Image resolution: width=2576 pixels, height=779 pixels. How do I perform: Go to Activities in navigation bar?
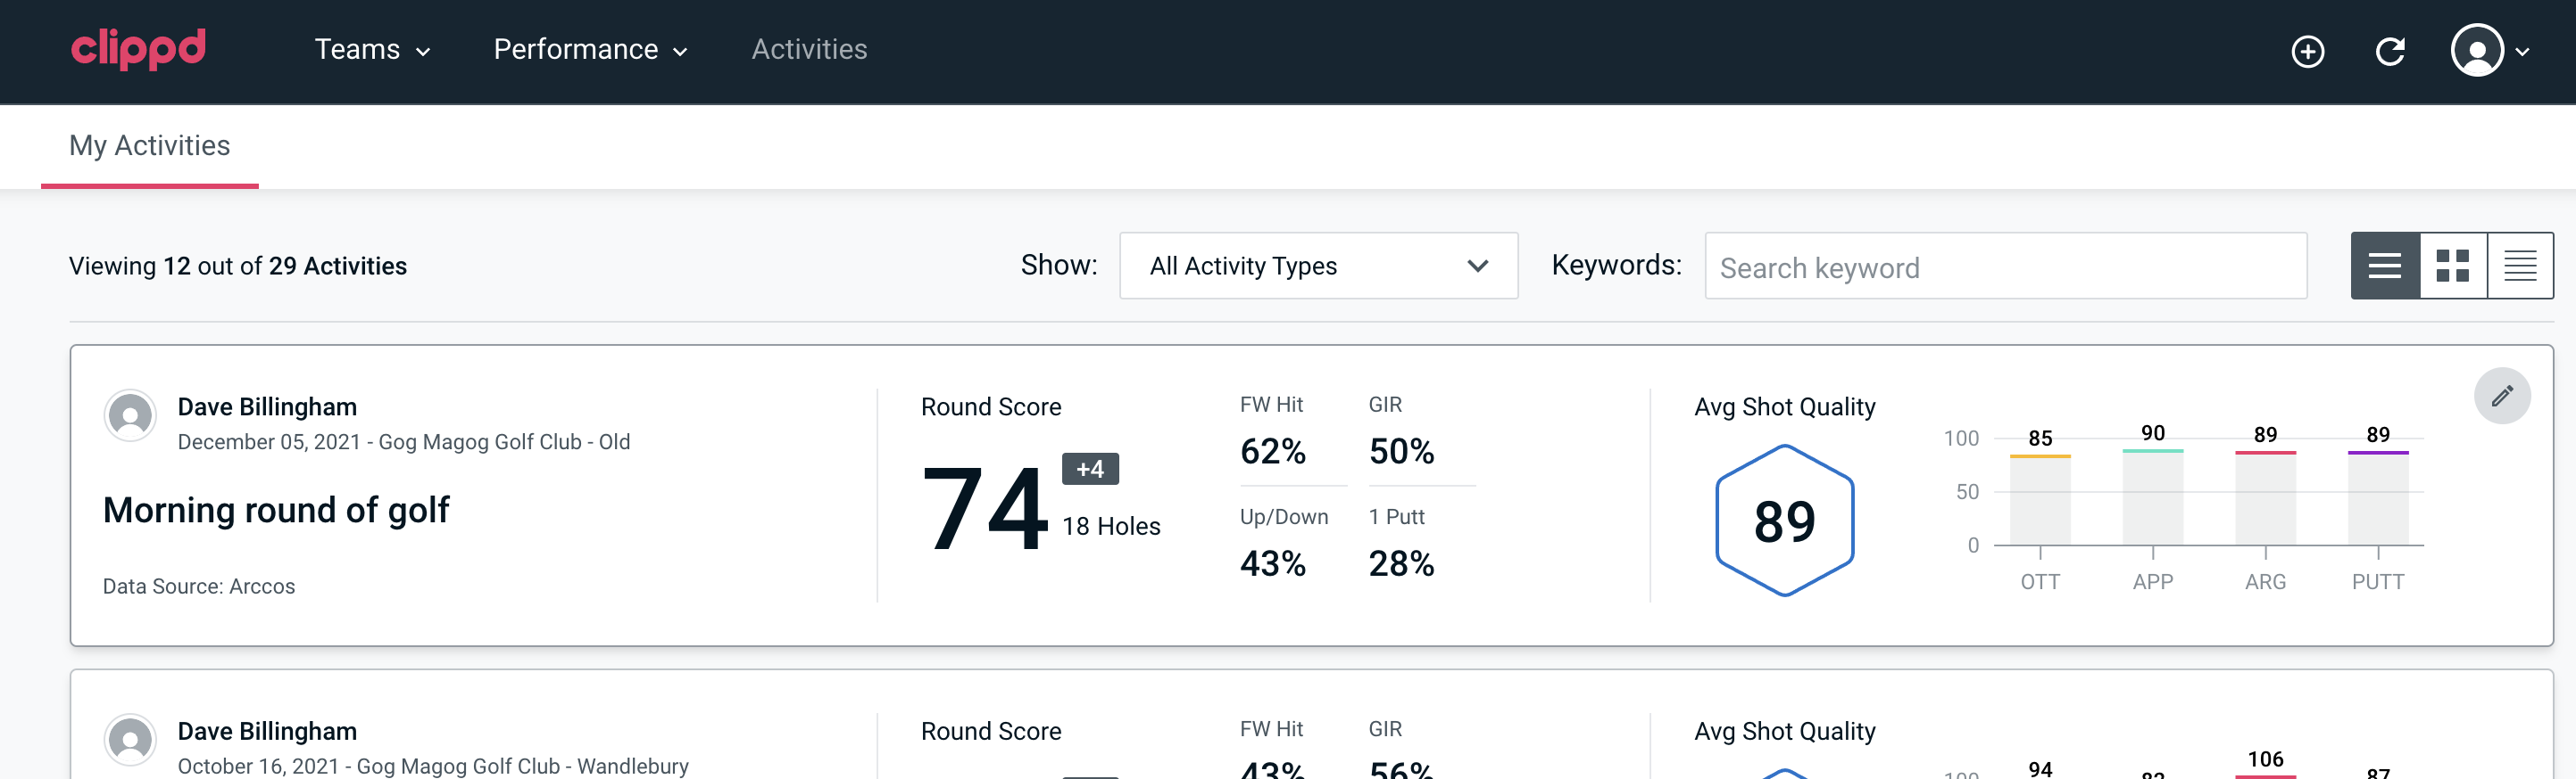pyautogui.click(x=809, y=50)
